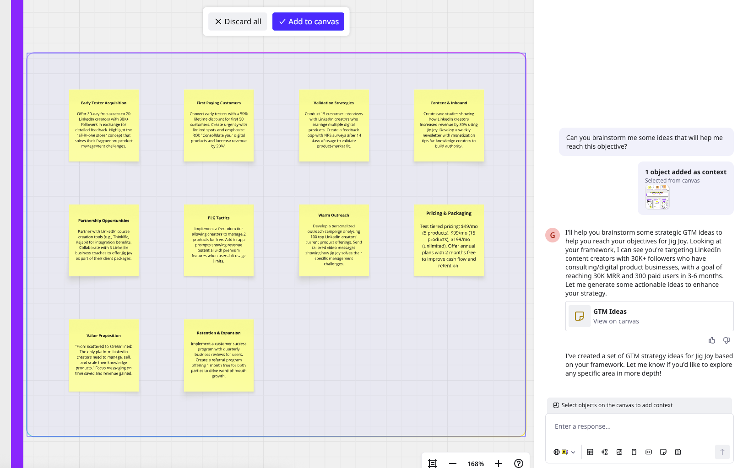Open the frames list icon
This screenshot has height=468, width=743.
[433, 463]
